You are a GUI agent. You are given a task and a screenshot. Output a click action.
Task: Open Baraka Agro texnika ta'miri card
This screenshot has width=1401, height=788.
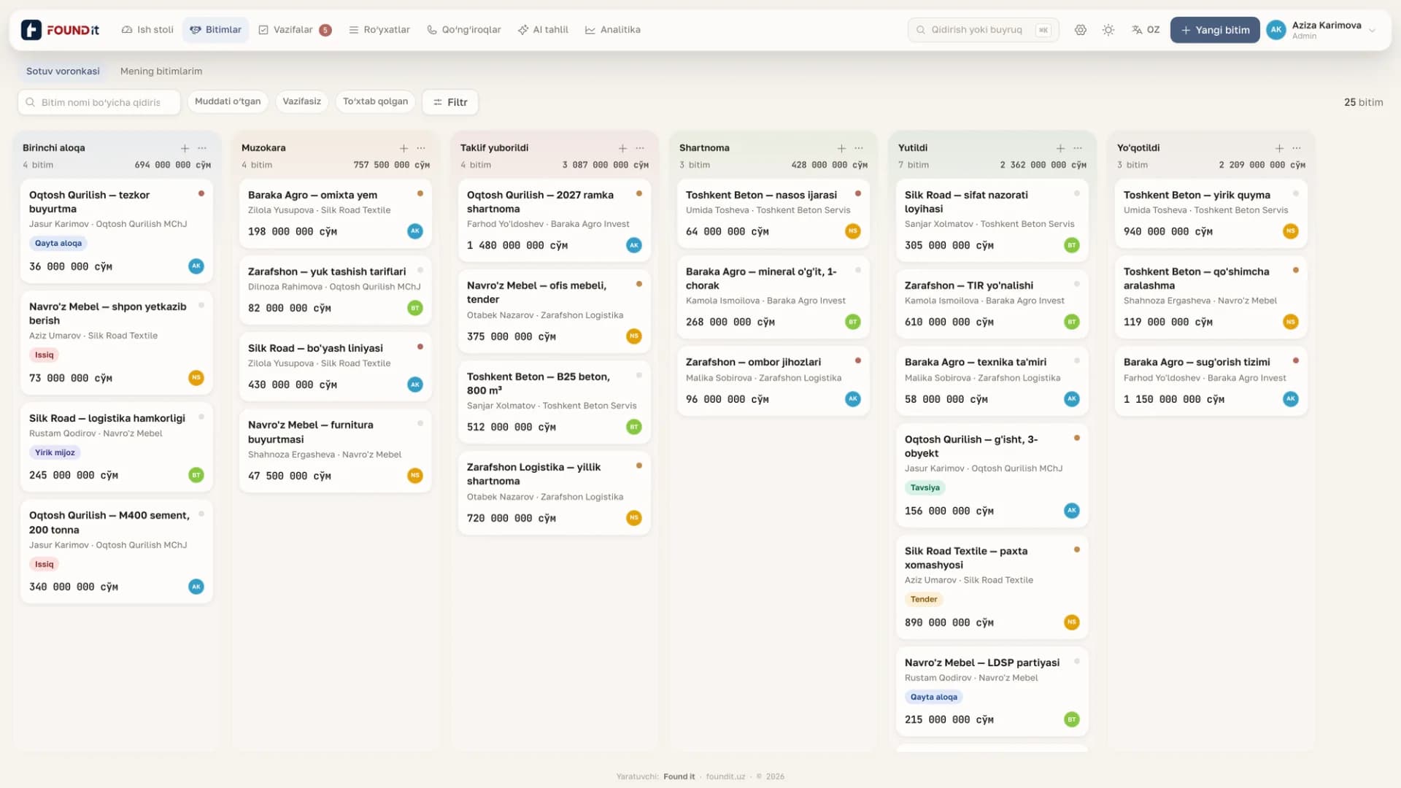(x=992, y=381)
